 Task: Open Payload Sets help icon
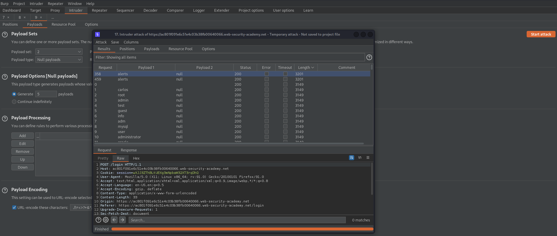5,34
